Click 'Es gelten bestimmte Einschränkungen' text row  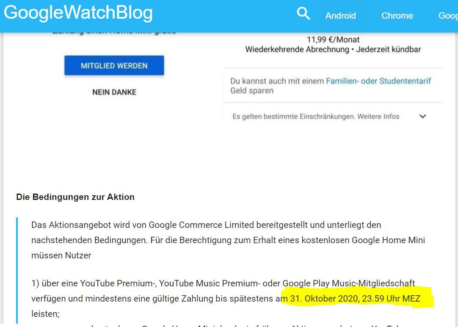coord(316,116)
